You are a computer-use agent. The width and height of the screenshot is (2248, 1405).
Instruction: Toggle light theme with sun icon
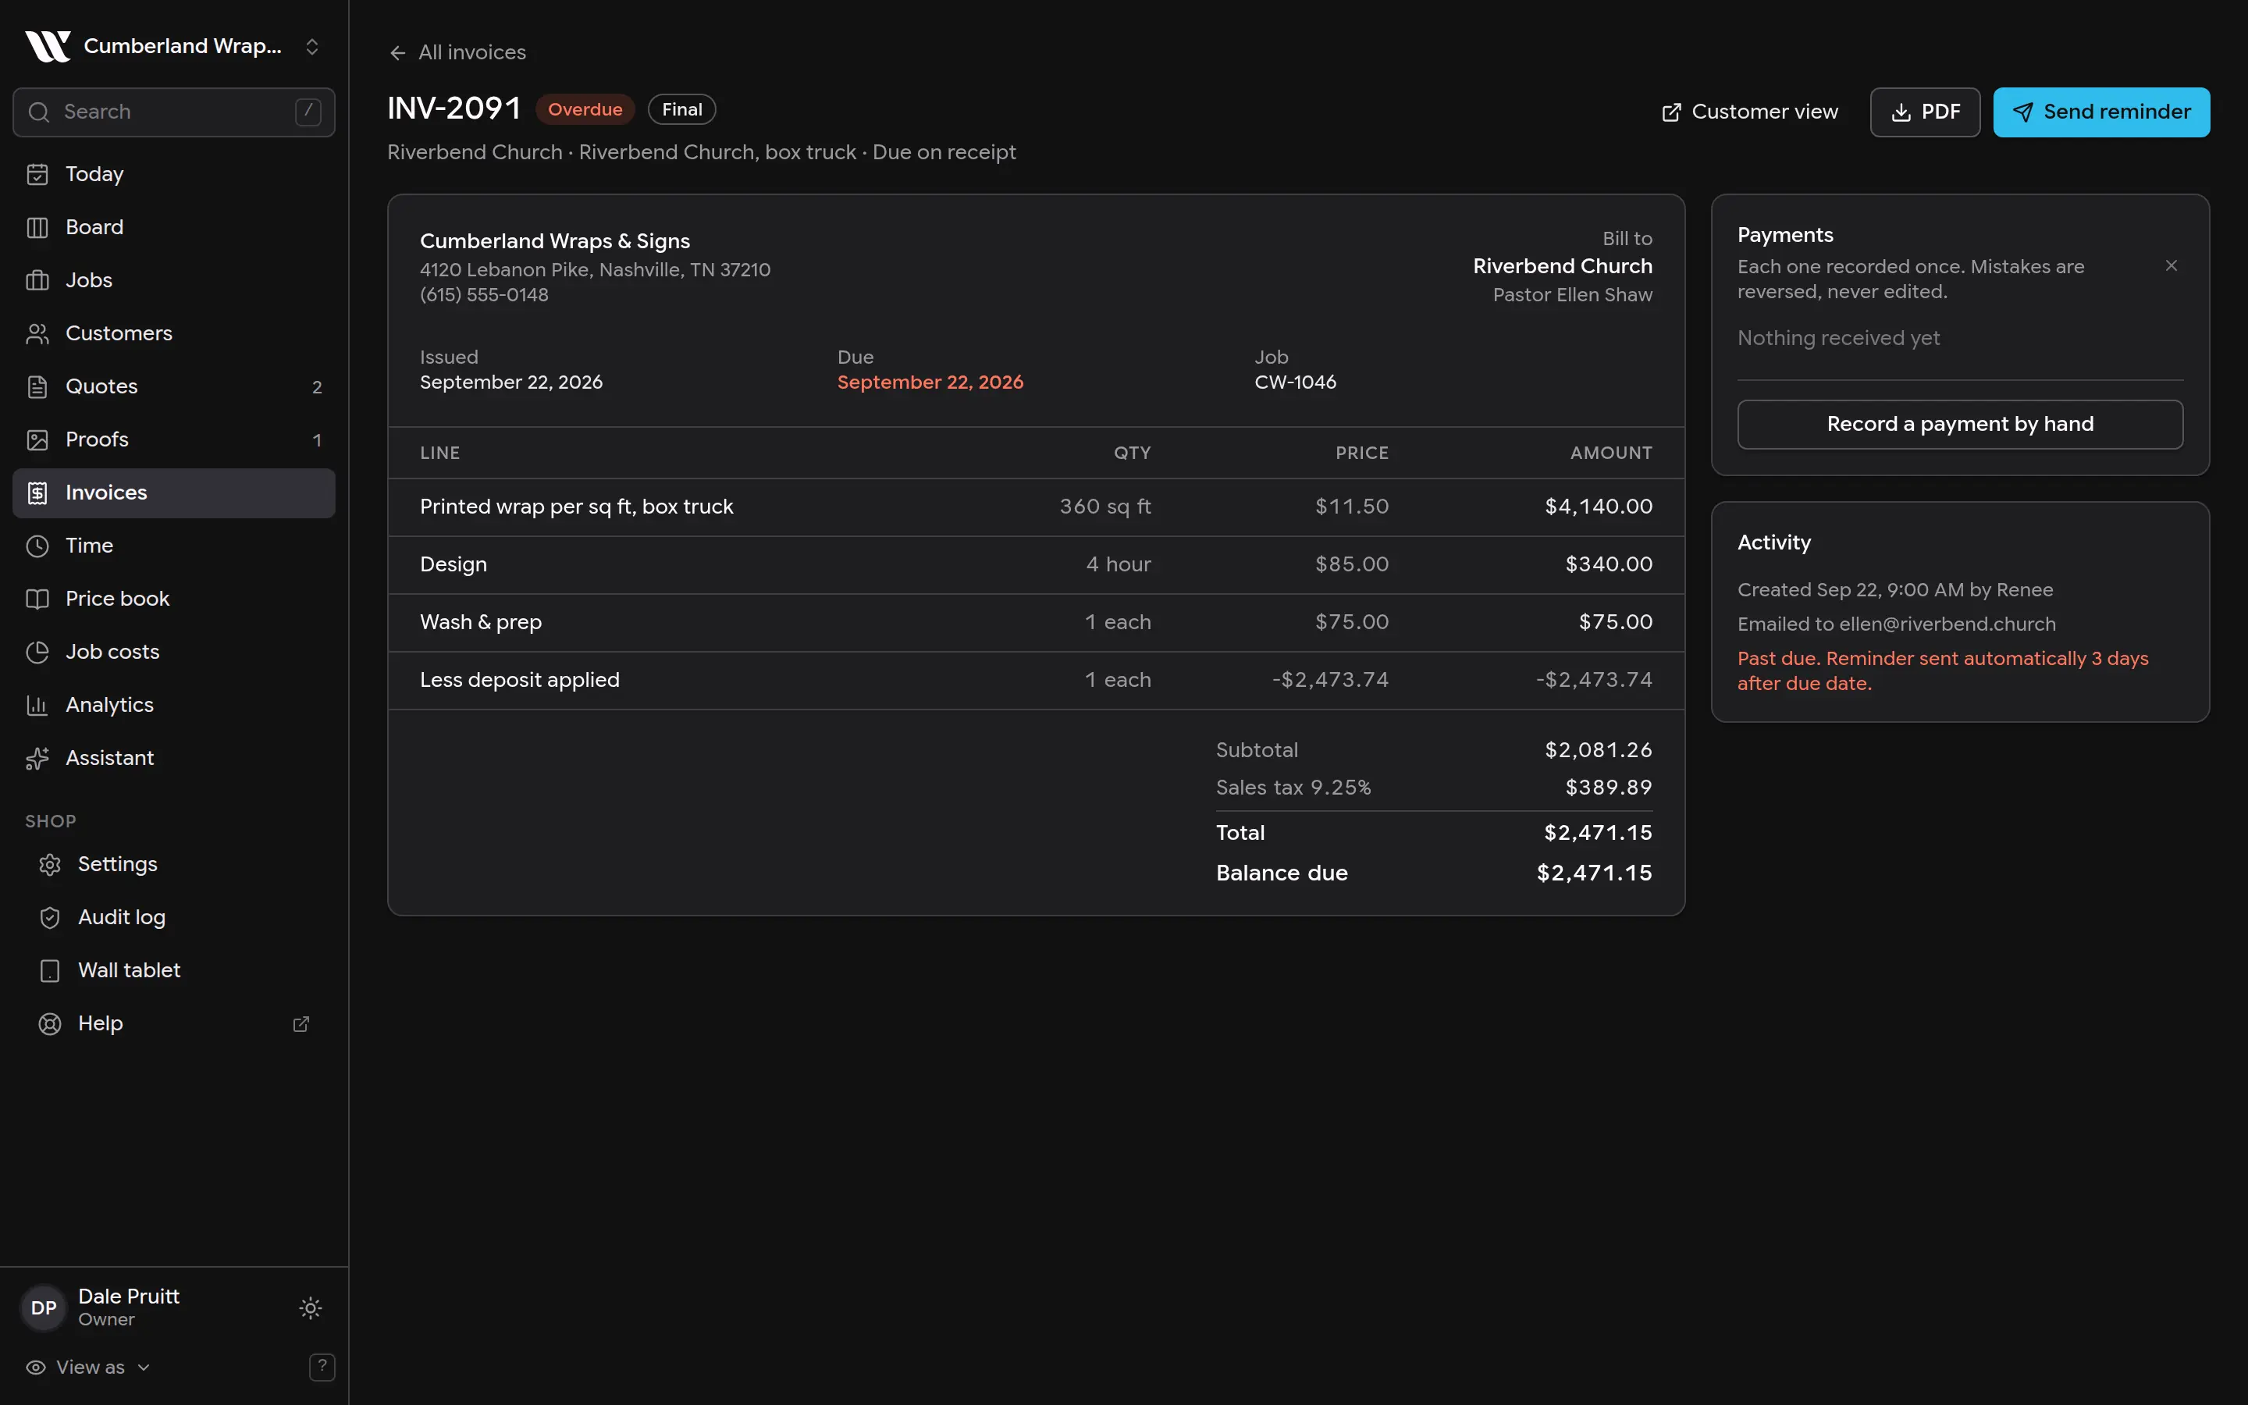click(310, 1307)
